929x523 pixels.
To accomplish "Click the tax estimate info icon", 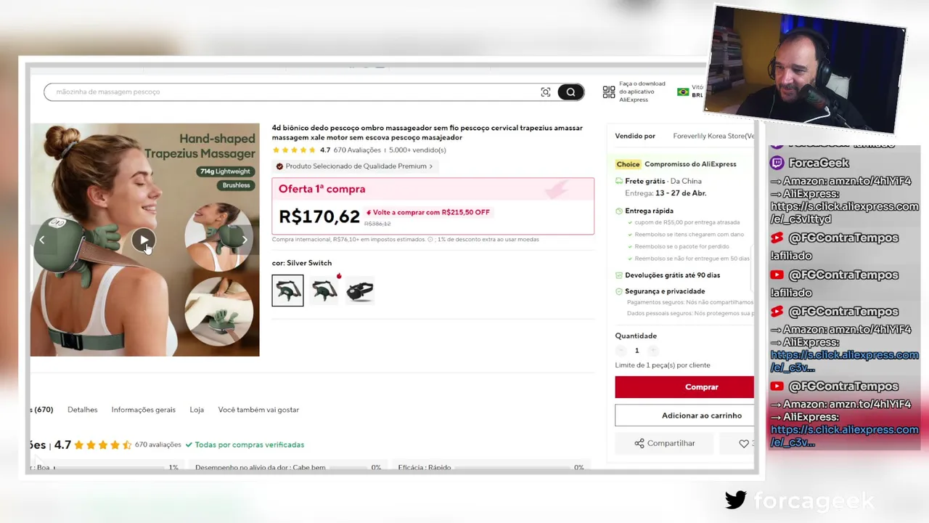I will point(430,240).
